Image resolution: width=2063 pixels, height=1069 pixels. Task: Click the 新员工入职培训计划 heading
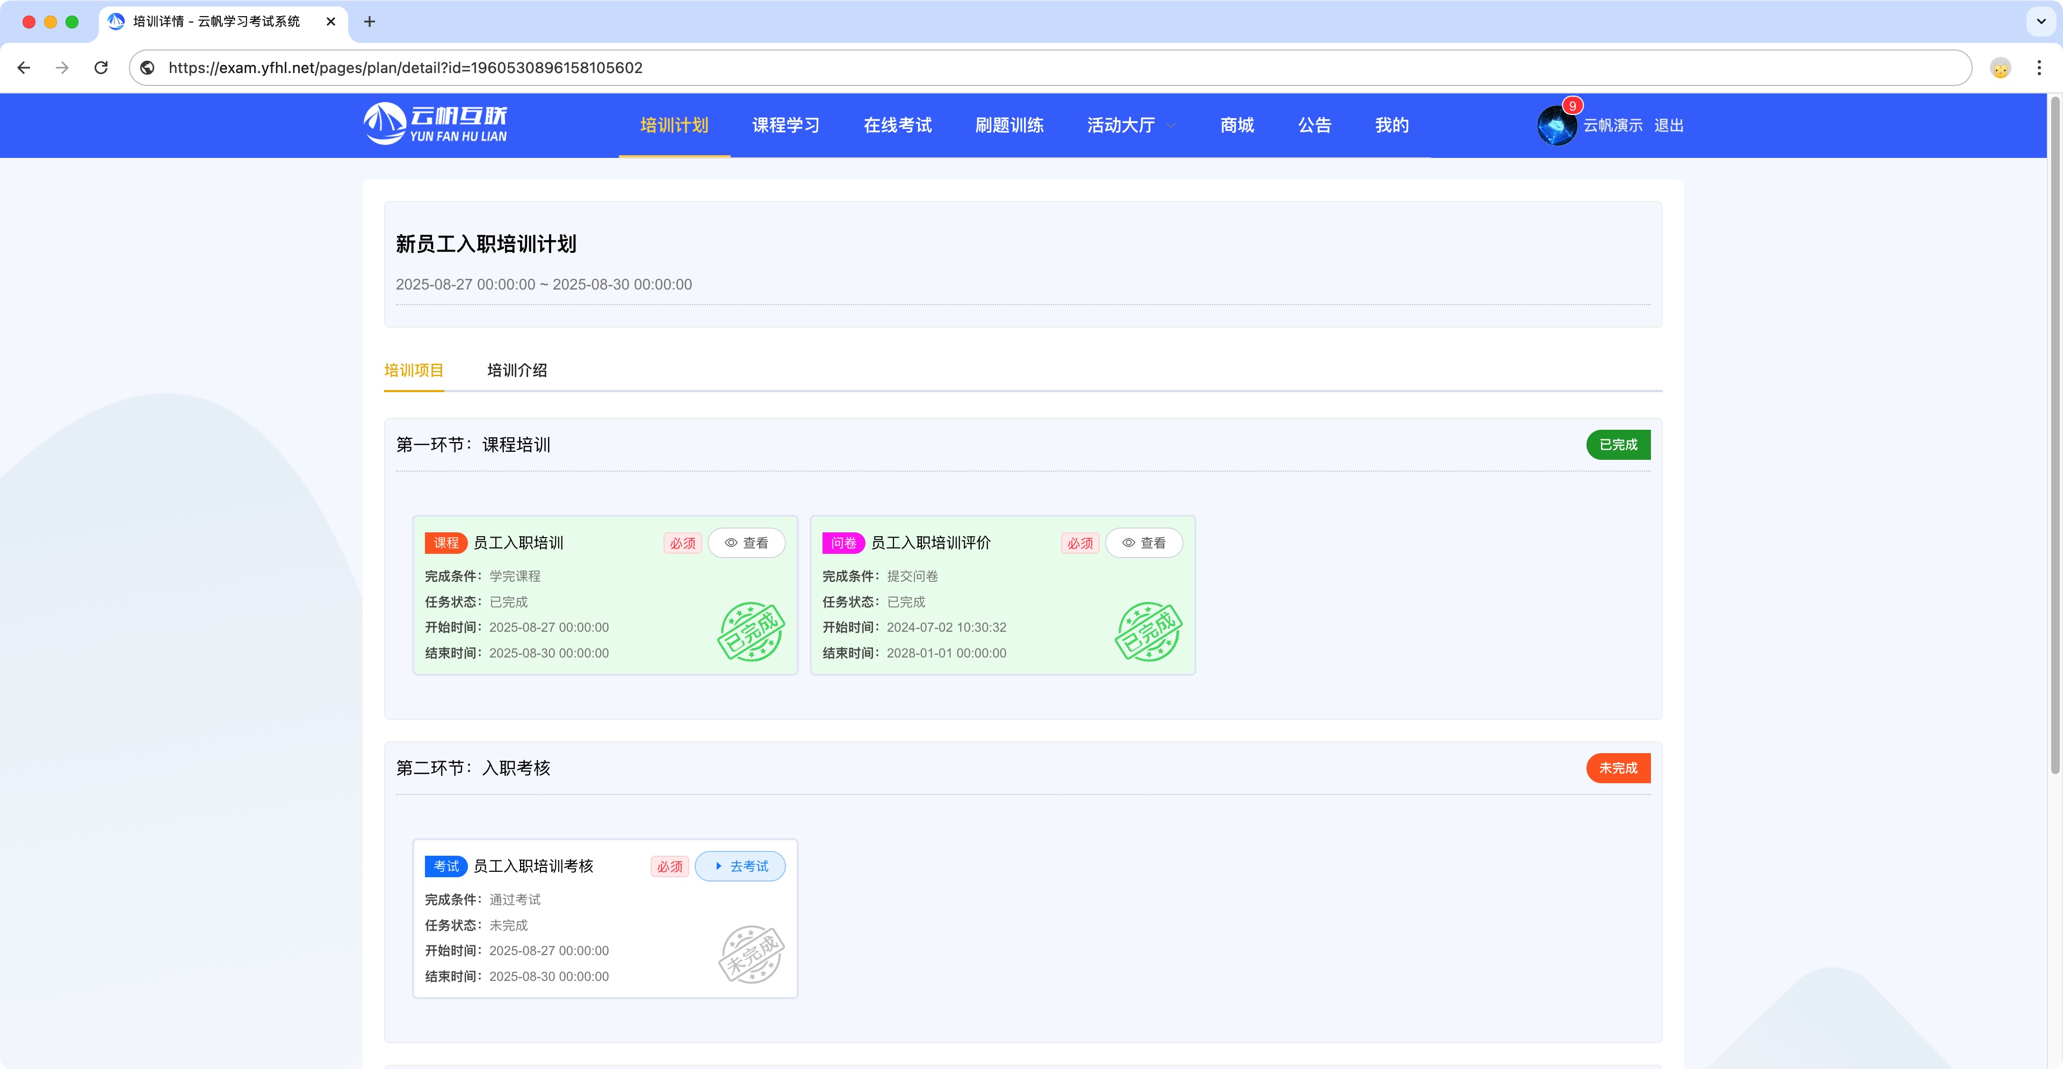coord(486,244)
